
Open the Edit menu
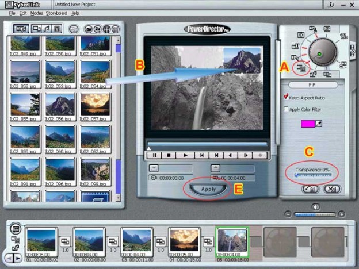[x=23, y=13]
